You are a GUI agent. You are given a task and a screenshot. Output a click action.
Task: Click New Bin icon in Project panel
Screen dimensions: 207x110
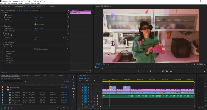tap(60, 108)
